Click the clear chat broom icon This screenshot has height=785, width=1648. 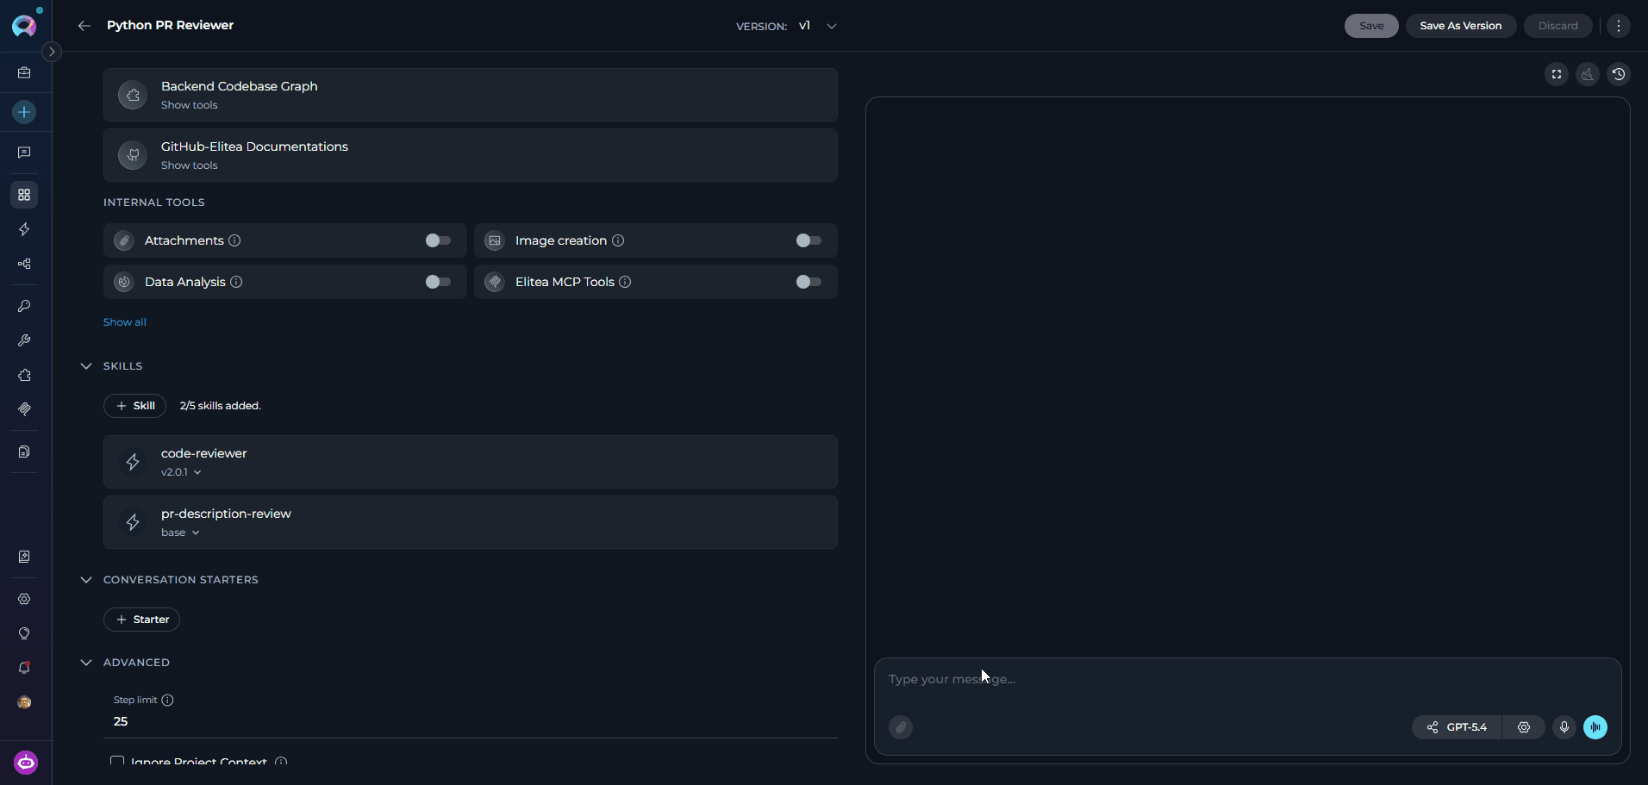(x=1588, y=74)
